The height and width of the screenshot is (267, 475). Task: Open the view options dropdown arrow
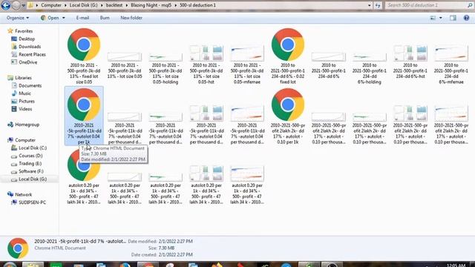(x=440, y=18)
